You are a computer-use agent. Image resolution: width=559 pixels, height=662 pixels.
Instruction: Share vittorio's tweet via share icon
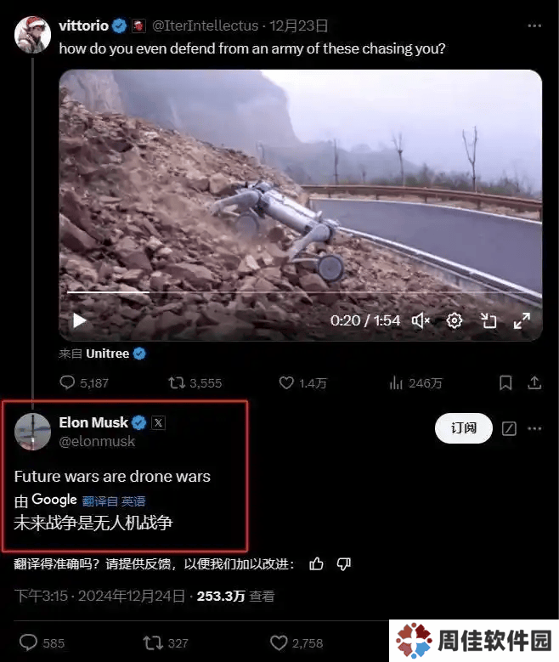(x=534, y=383)
